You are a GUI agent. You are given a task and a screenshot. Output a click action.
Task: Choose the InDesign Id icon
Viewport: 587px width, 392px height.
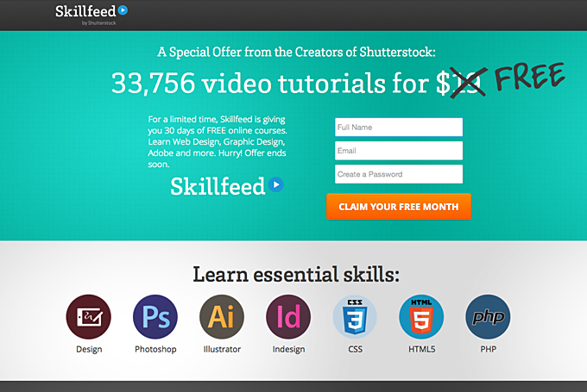(x=288, y=317)
